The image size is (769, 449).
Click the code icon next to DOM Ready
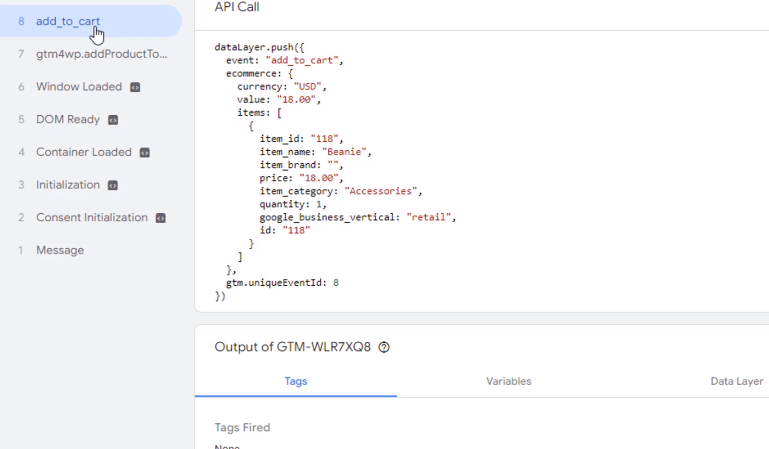pyautogui.click(x=112, y=120)
